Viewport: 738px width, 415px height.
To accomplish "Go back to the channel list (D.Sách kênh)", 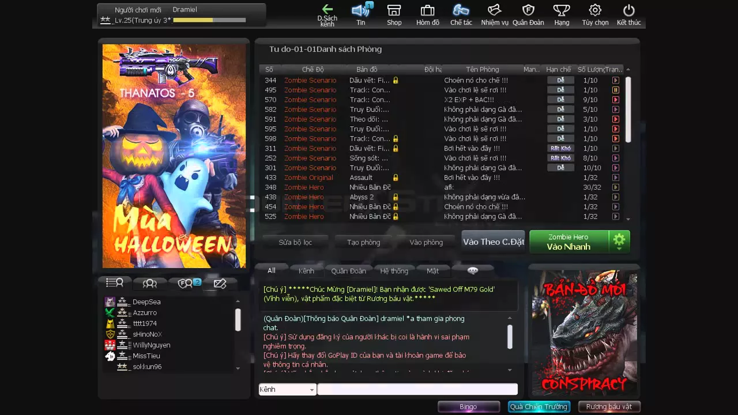I will pos(327,16).
